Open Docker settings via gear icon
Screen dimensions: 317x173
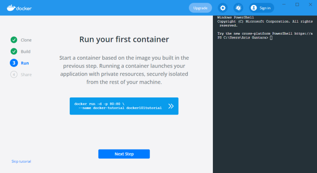[x=223, y=8]
